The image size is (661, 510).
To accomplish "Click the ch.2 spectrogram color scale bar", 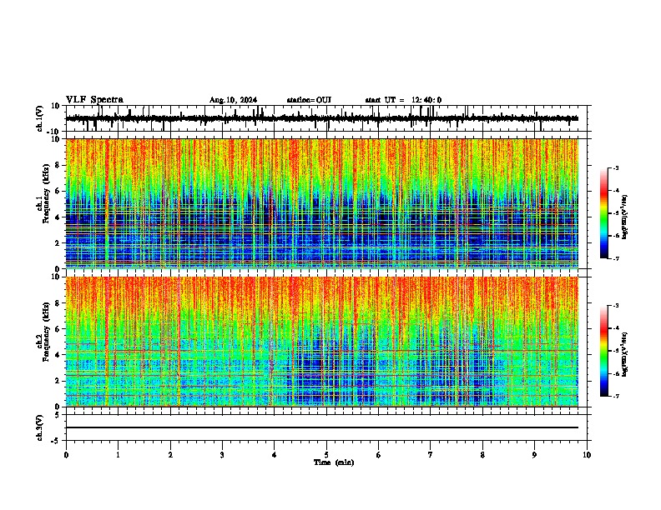I will [603, 351].
